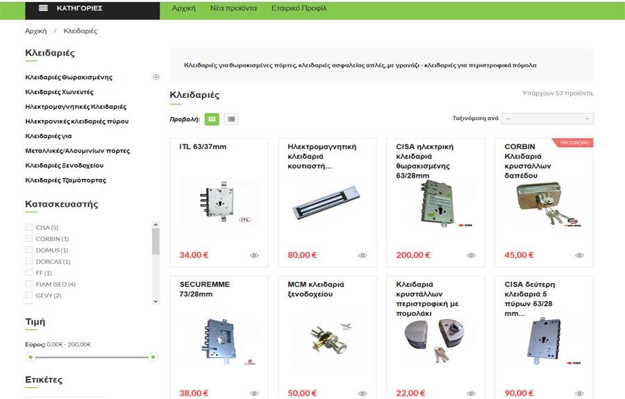Tick the FIAM ISEO (4) checkbox

[28, 284]
